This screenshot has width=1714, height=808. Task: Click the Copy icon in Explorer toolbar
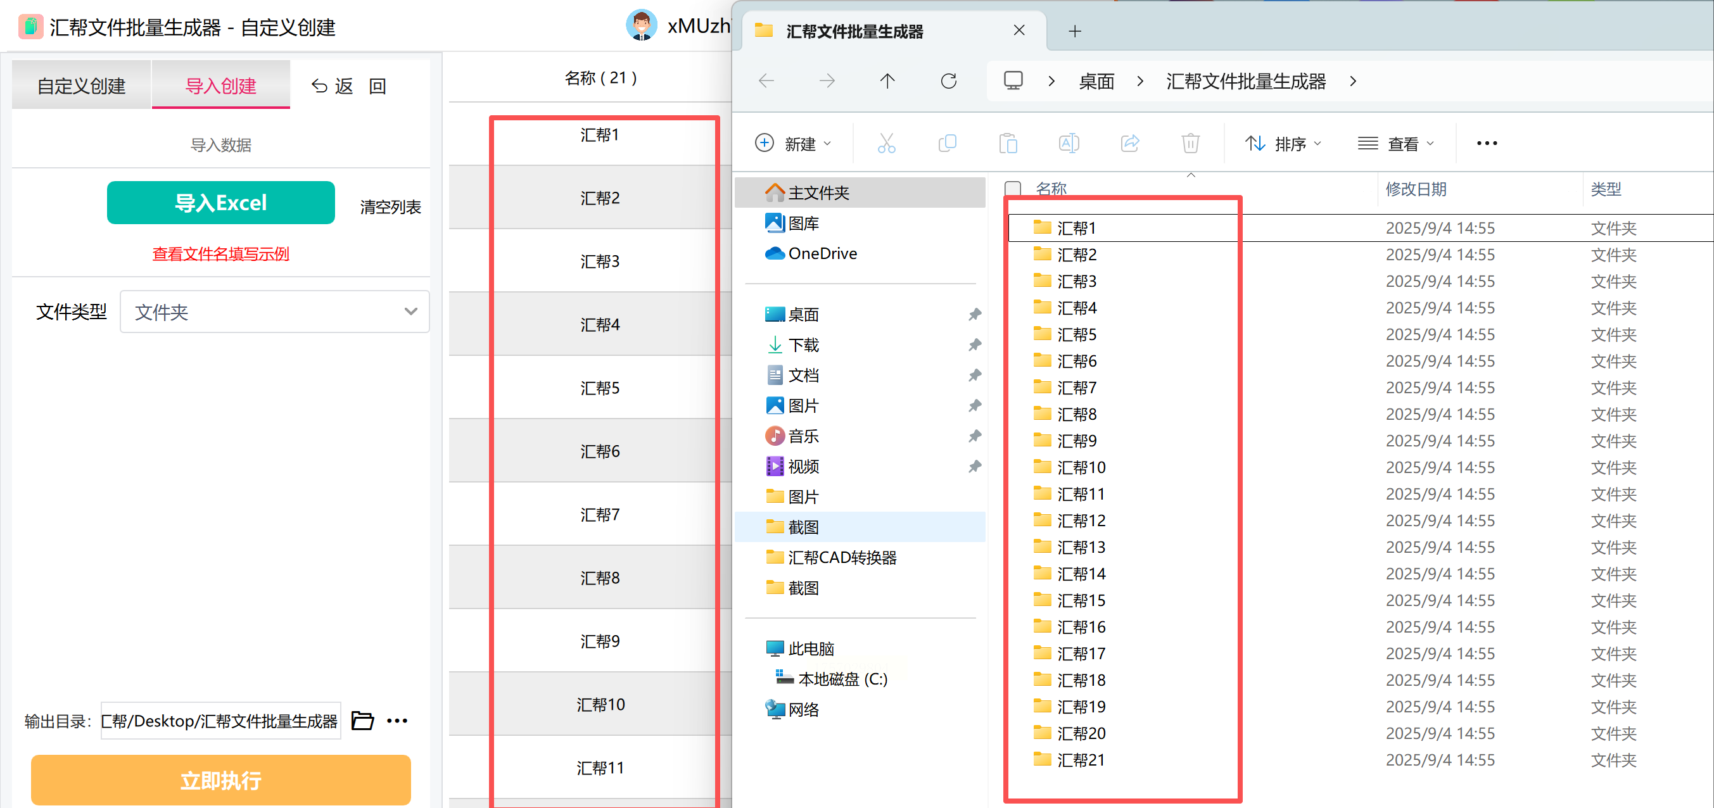click(948, 143)
